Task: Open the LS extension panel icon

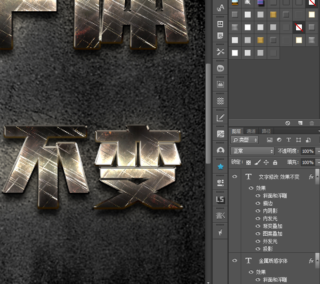Action: pos(220,199)
